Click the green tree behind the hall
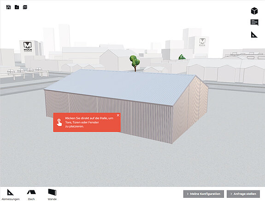 pos(135,63)
